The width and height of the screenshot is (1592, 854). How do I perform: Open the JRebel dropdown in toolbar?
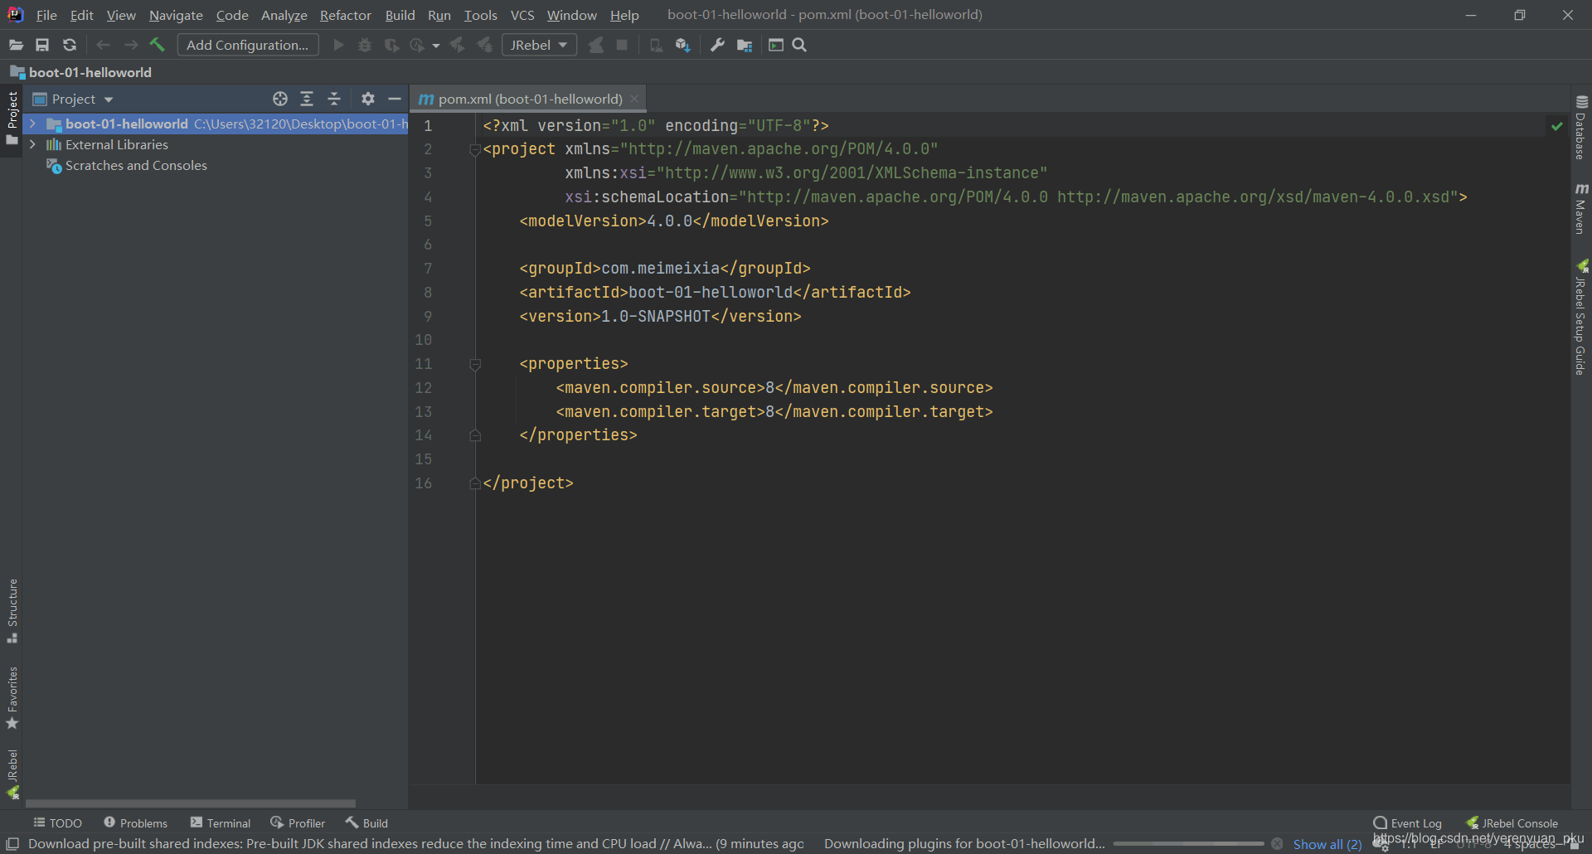point(539,45)
